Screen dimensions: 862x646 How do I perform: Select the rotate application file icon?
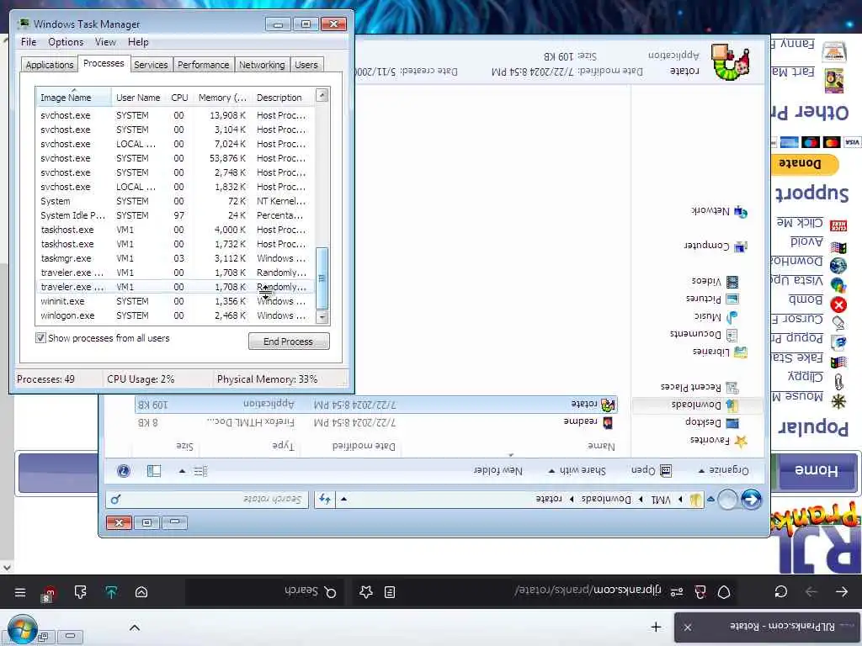coord(608,405)
